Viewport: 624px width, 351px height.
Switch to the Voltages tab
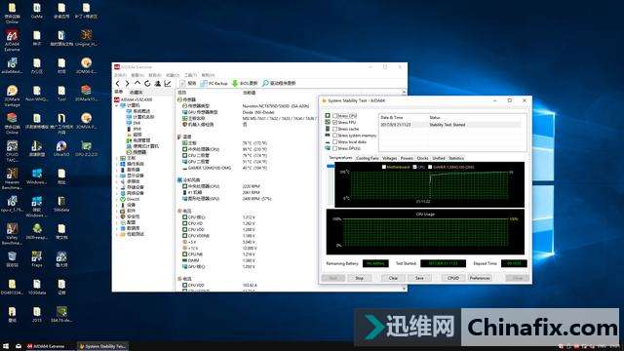(x=389, y=158)
